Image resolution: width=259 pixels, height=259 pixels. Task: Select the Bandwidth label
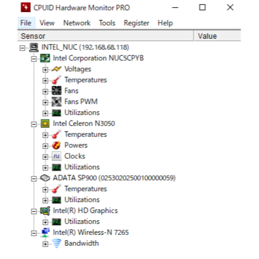coord(82,243)
